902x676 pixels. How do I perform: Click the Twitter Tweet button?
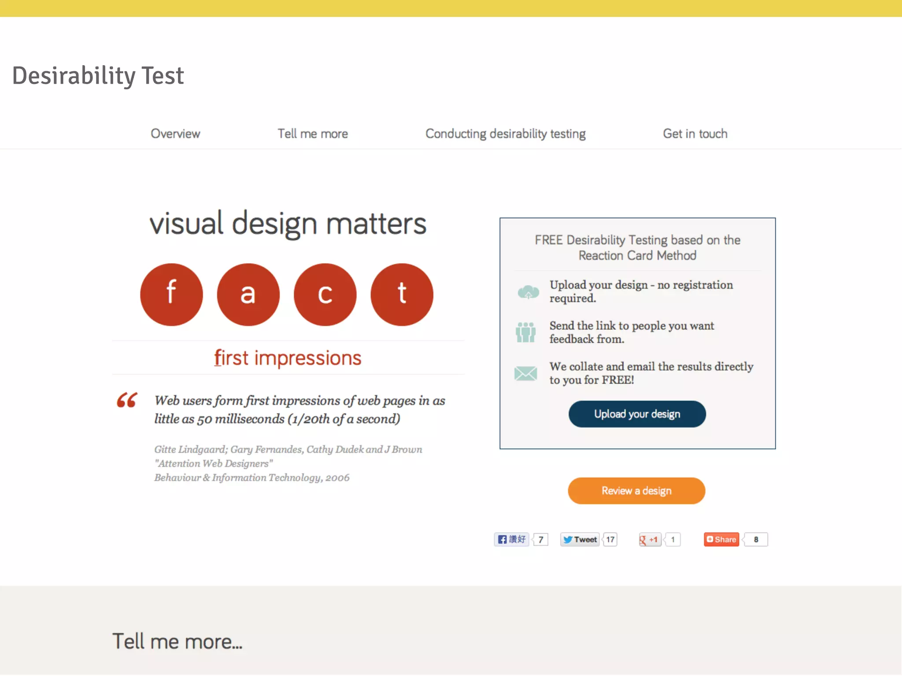point(580,540)
